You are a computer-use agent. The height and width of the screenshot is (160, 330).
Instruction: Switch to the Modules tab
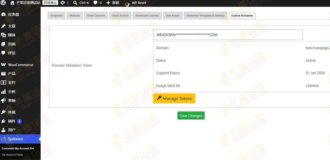(75, 16)
